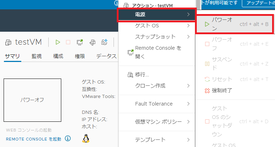Click the Linux penguin icon

86,138
